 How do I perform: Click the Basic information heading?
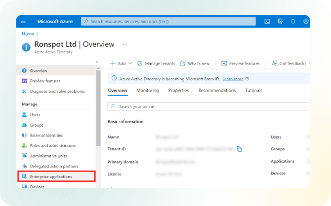pos(125,122)
